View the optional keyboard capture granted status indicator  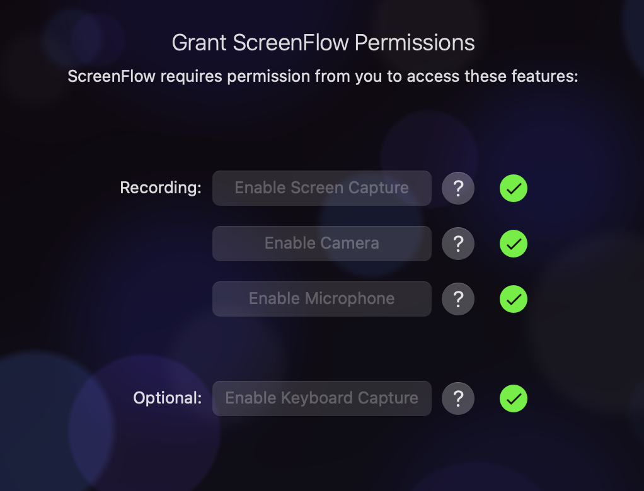point(514,398)
